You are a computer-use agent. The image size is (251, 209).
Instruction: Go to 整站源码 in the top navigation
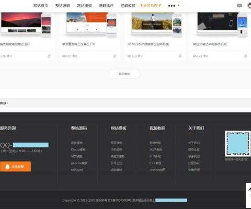[63, 6]
